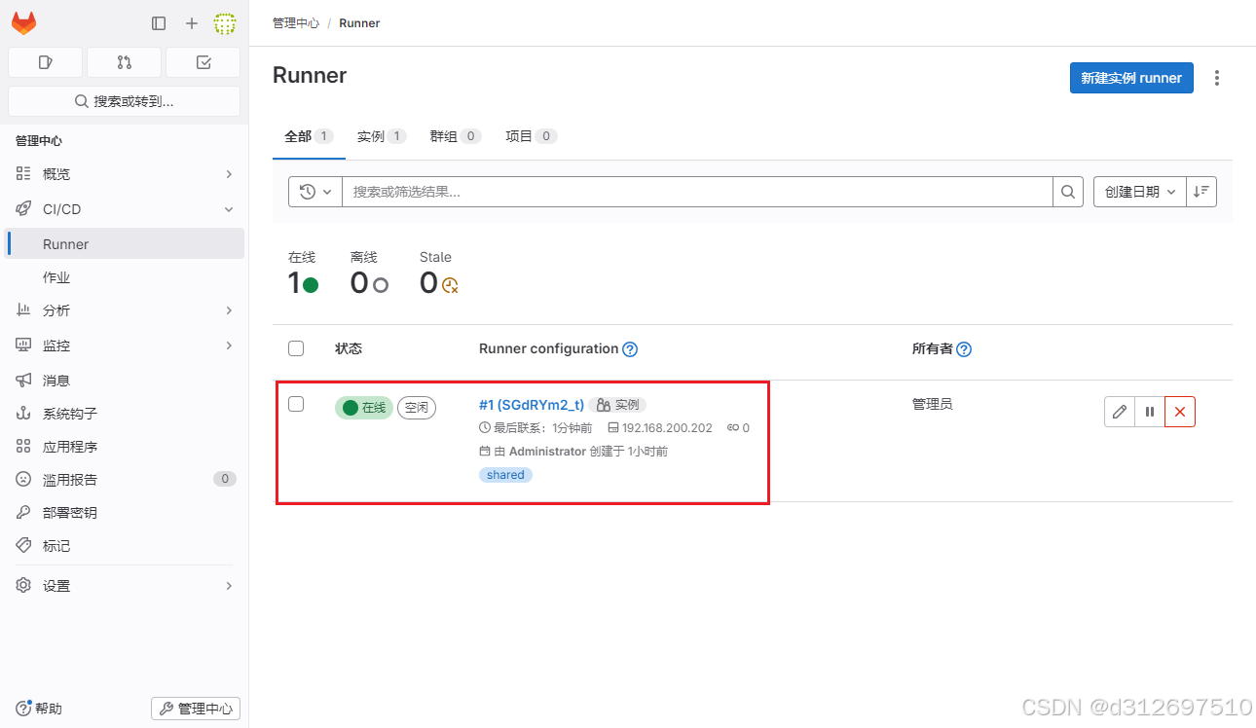Open assigned issues shortcut
The width and height of the screenshot is (1256, 728).
point(45,62)
